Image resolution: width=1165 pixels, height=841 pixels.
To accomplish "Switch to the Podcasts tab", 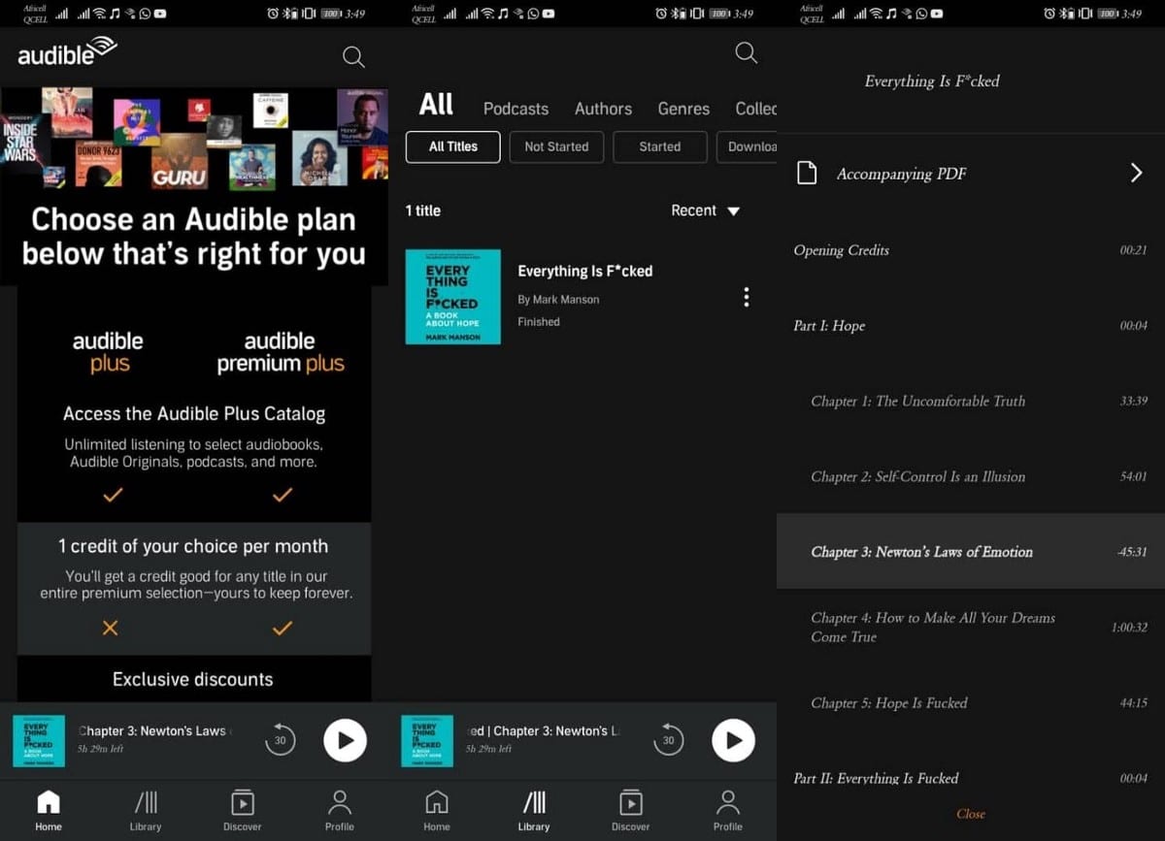I will [x=516, y=109].
